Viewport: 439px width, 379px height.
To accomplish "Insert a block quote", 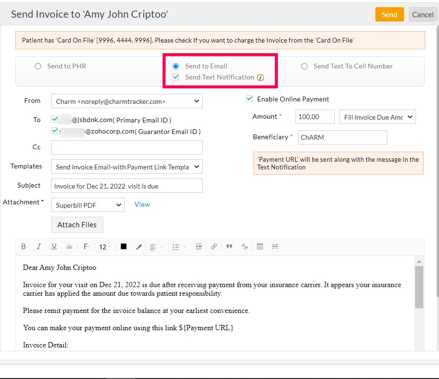I will 229,247.
